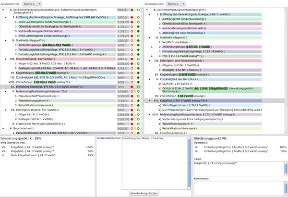Click red indicator for Statthafte Klageart row
The width and height of the screenshot is (288, 197).
pos(132,41)
